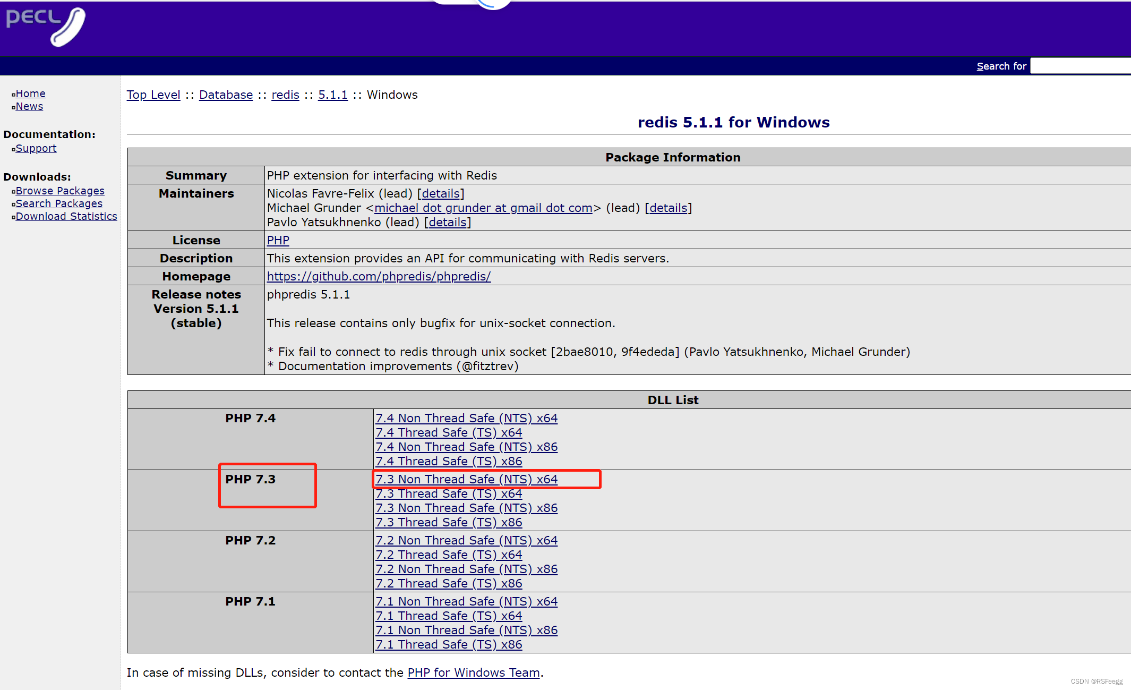Download 7.2 Thread Safe (TS) x86
Screen dimensions: 1131x690
(x=449, y=583)
